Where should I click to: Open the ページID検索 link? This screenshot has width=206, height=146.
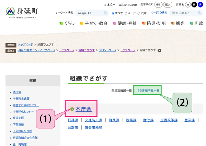[x=159, y=13]
